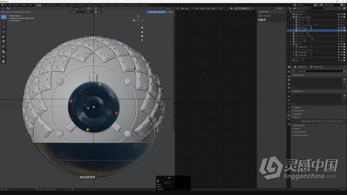The height and width of the screenshot is (195, 347).
Task: Enable the Auto Smooth checkbox
Action: pyautogui.click(x=313, y=121)
